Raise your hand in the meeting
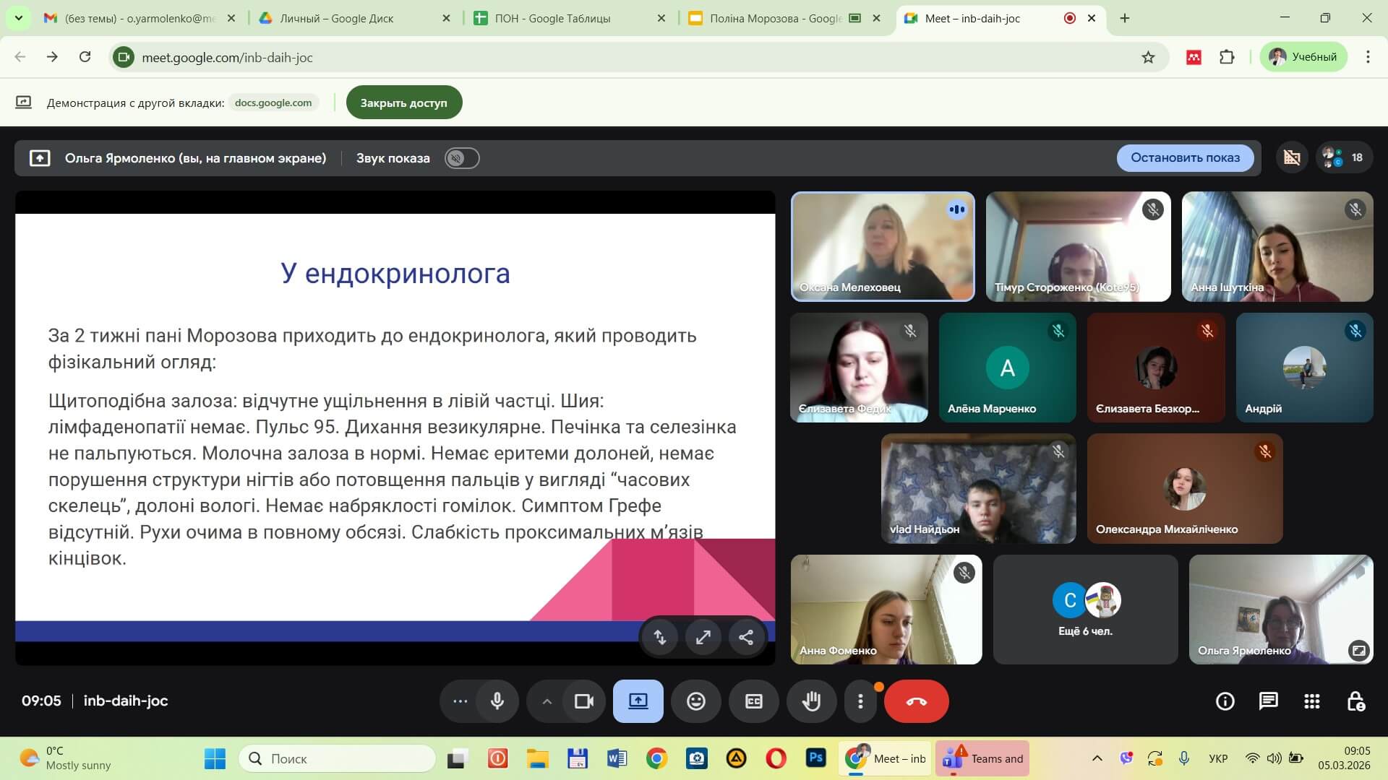The height and width of the screenshot is (780, 1388). pyautogui.click(x=811, y=701)
